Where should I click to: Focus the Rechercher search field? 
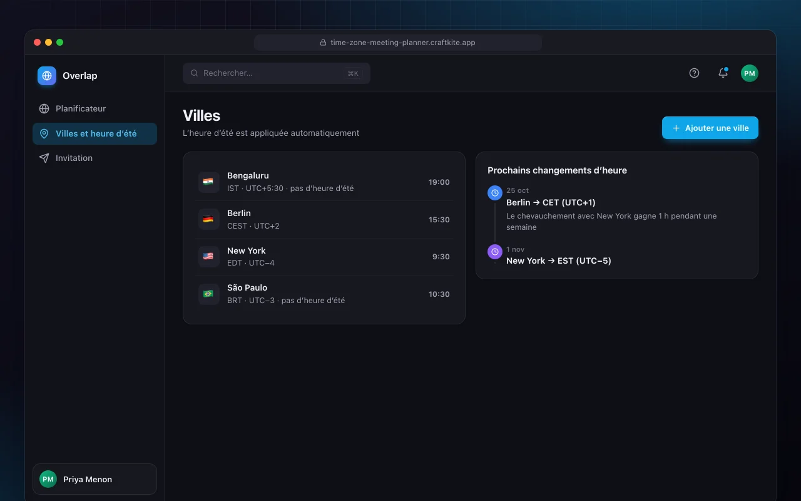(277, 73)
